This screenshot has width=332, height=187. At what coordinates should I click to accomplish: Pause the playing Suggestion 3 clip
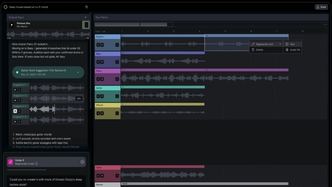click(x=15, y=111)
